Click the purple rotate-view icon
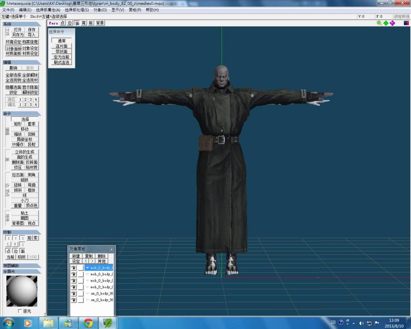The width and height of the screenshot is (411, 329). pos(393,23)
